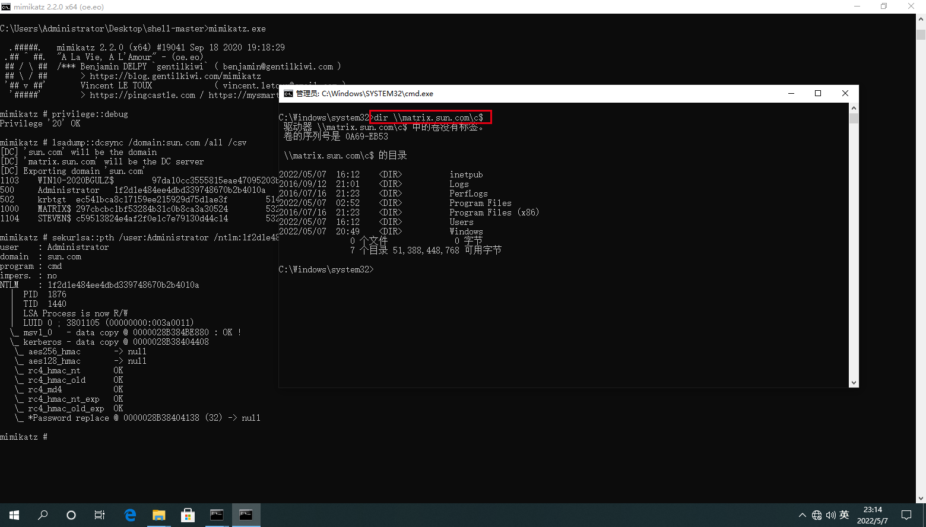This screenshot has width=926, height=527.
Task: Switch to second cmd taskbar window
Action: [x=246, y=515]
